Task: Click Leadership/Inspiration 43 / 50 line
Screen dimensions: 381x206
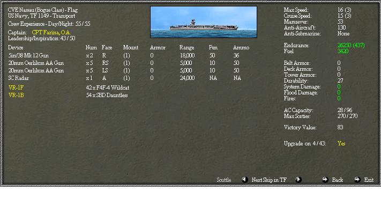Action: point(42,39)
